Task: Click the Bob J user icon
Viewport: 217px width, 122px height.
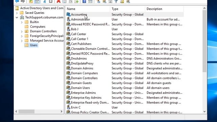Action: 68,29
